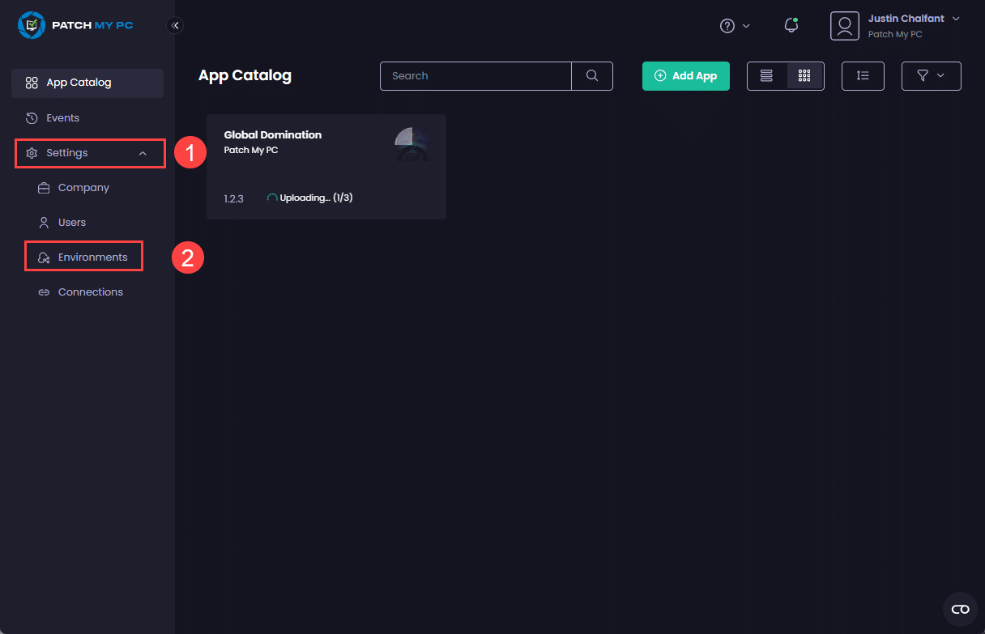Open the Events page
985x634 pixels.
click(x=62, y=118)
